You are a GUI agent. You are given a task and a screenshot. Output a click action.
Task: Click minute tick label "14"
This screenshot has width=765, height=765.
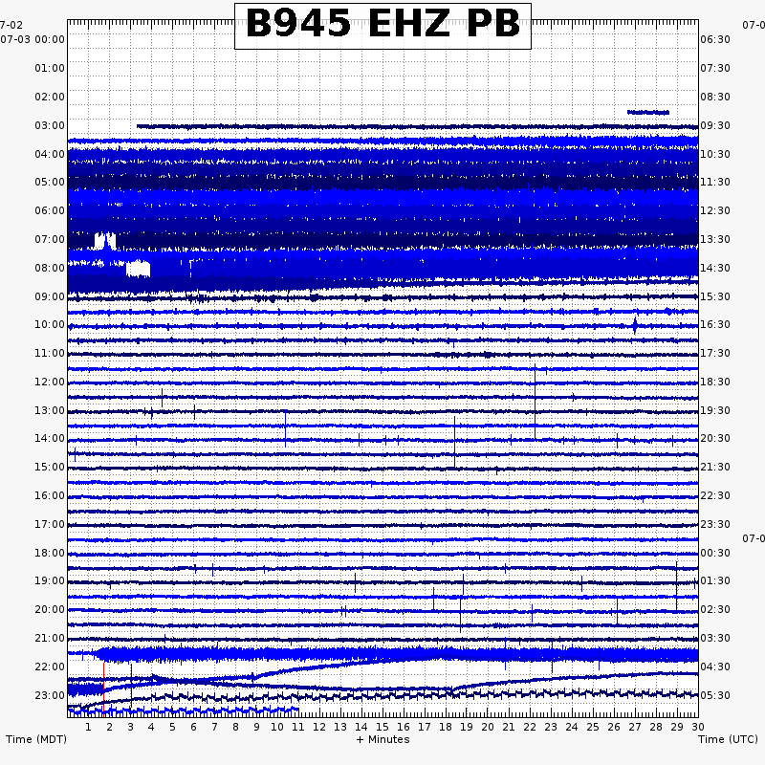[361, 727]
